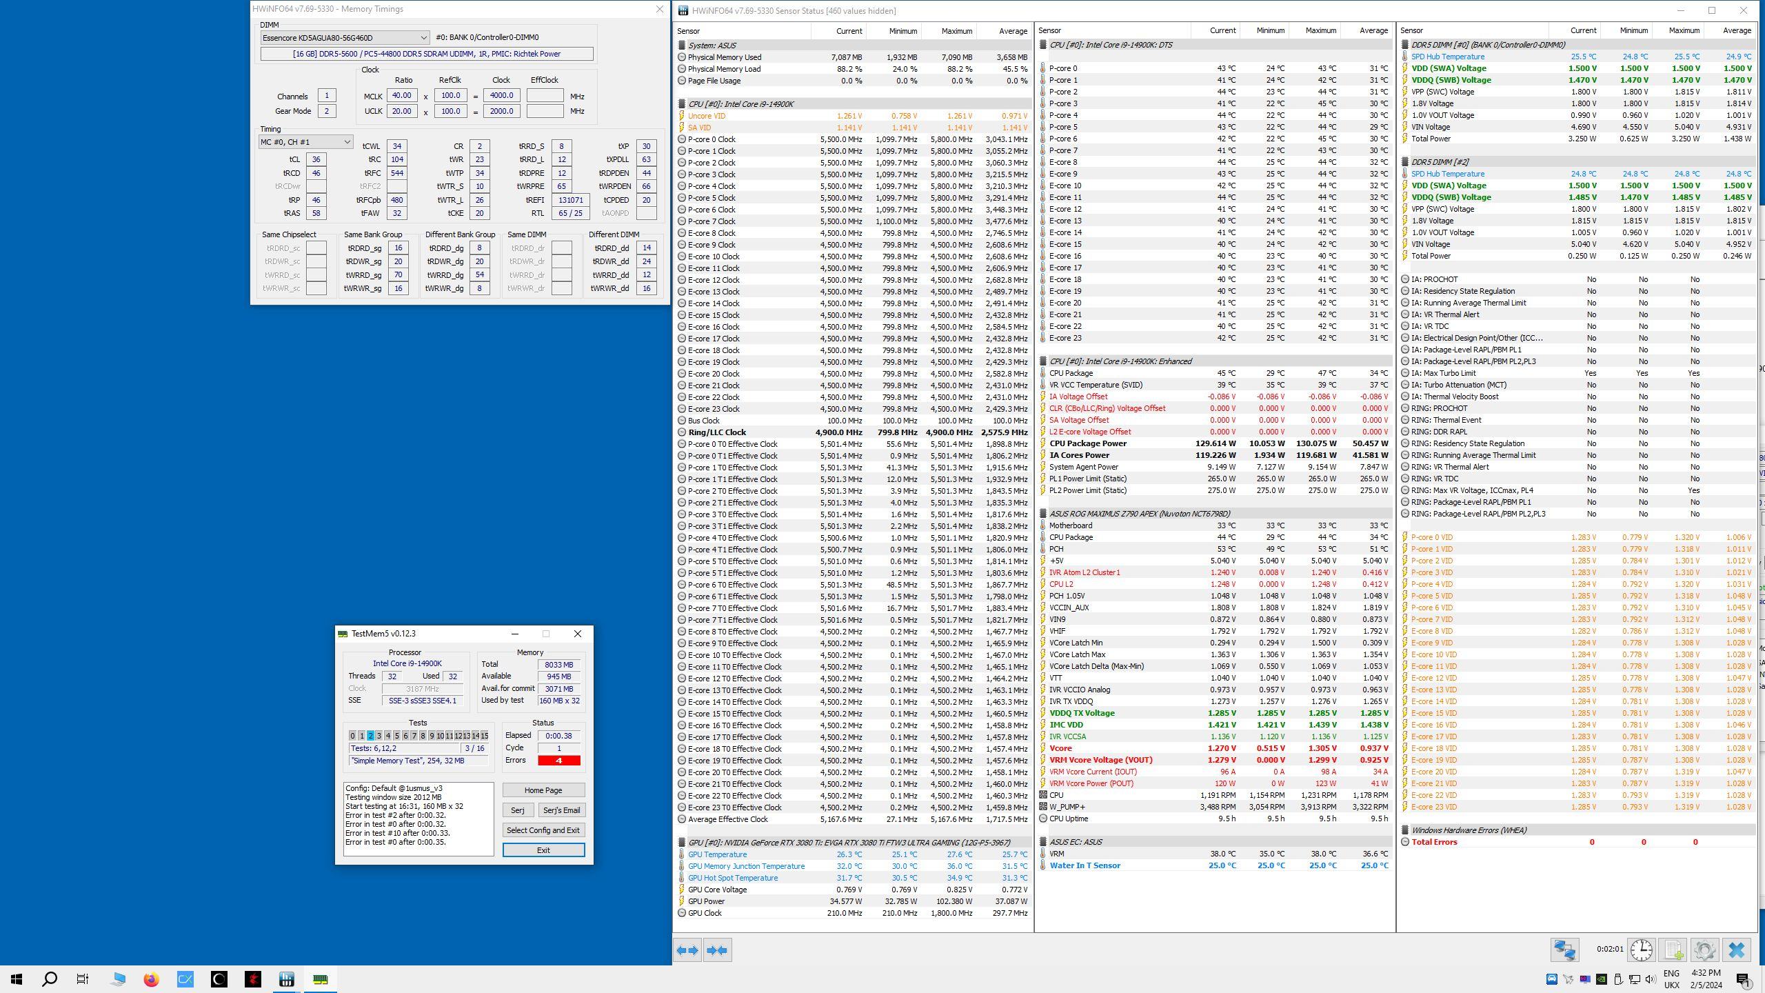Open sensor settings gear icon

1704,950
